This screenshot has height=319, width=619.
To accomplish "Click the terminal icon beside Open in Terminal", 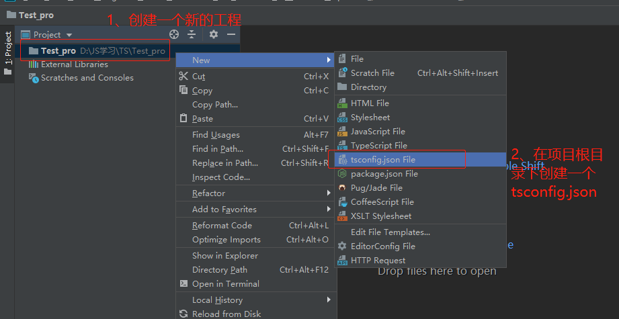I will [x=183, y=283].
